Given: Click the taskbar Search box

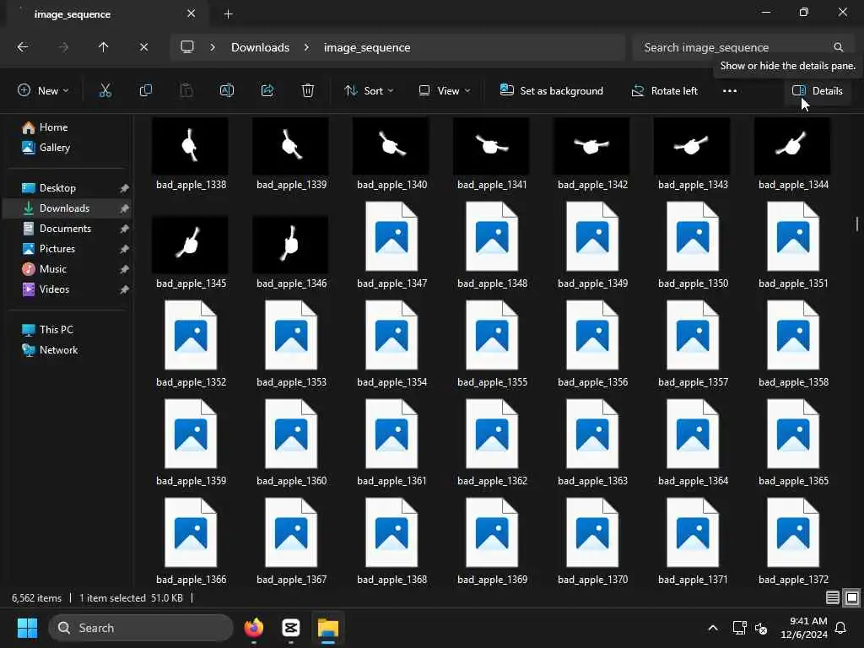Looking at the screenshot, I should 141,628.
